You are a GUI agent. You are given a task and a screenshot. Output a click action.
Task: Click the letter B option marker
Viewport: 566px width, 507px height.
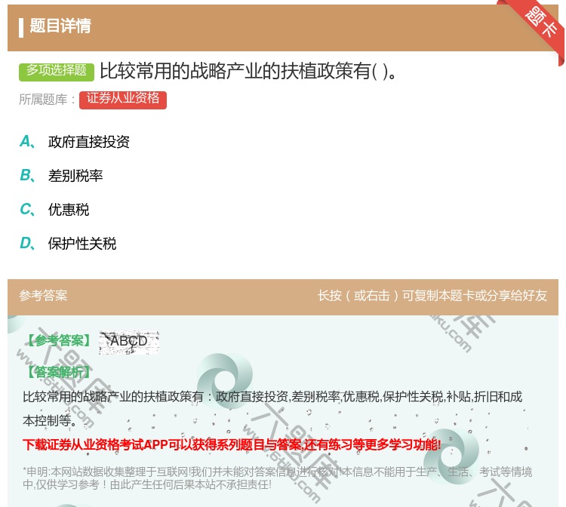pos(27,176)
